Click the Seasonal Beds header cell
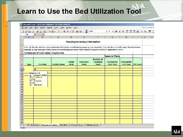This screenshot has width=183, height=137. tap(112, 56)
